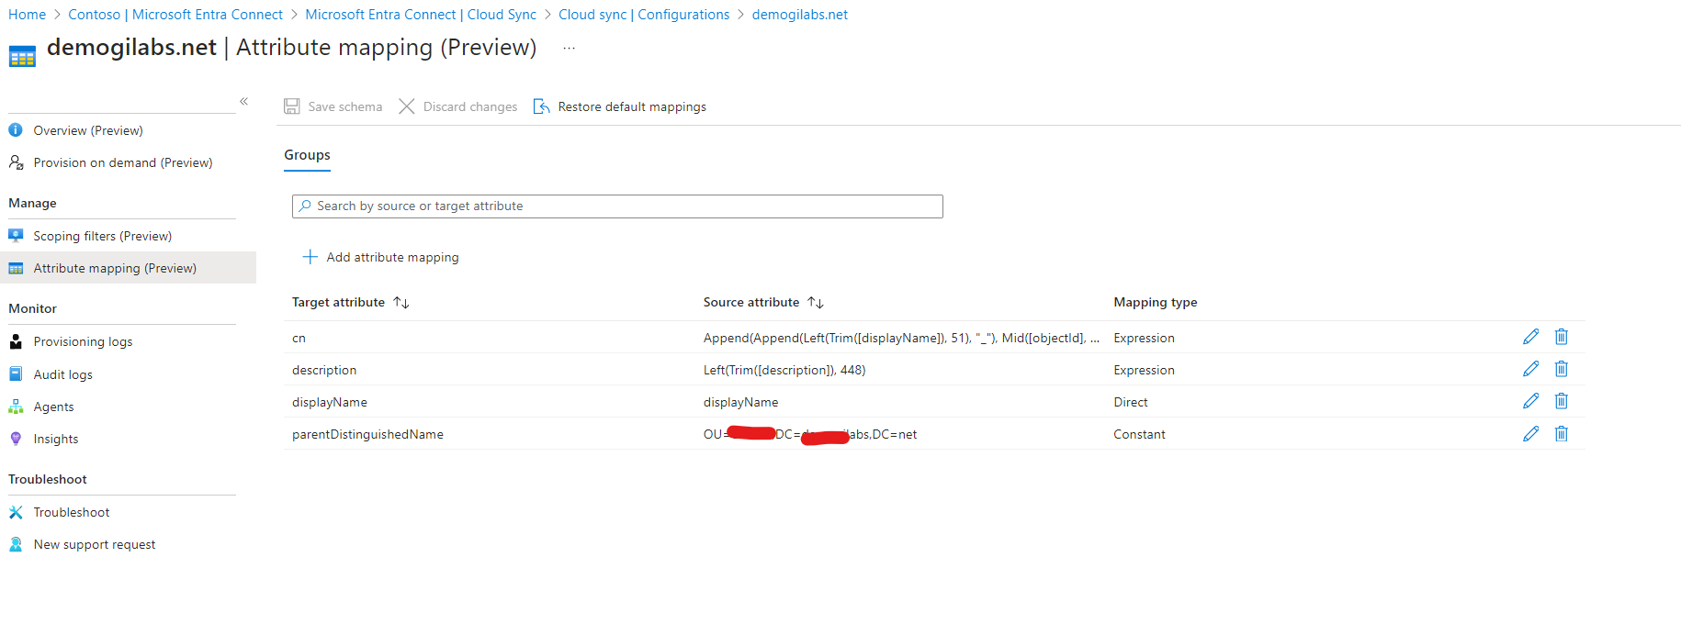Go to Home breadcrumb
The width and height of the screenshot is (1681, 624).
click(27, 15)
